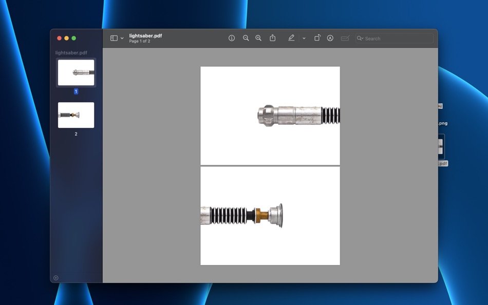This screenshot has width=488, height=305.
Task: Expand the highlight color options chevron
Action: pos(304,39)
